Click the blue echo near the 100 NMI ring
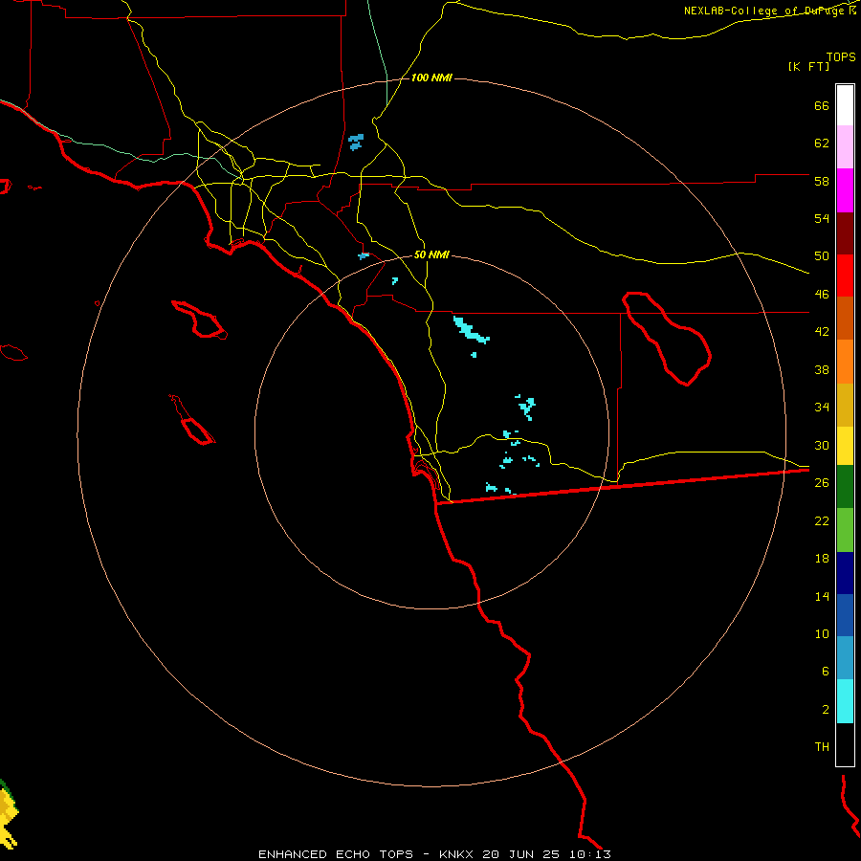861x861 pixels. (356, 142)
